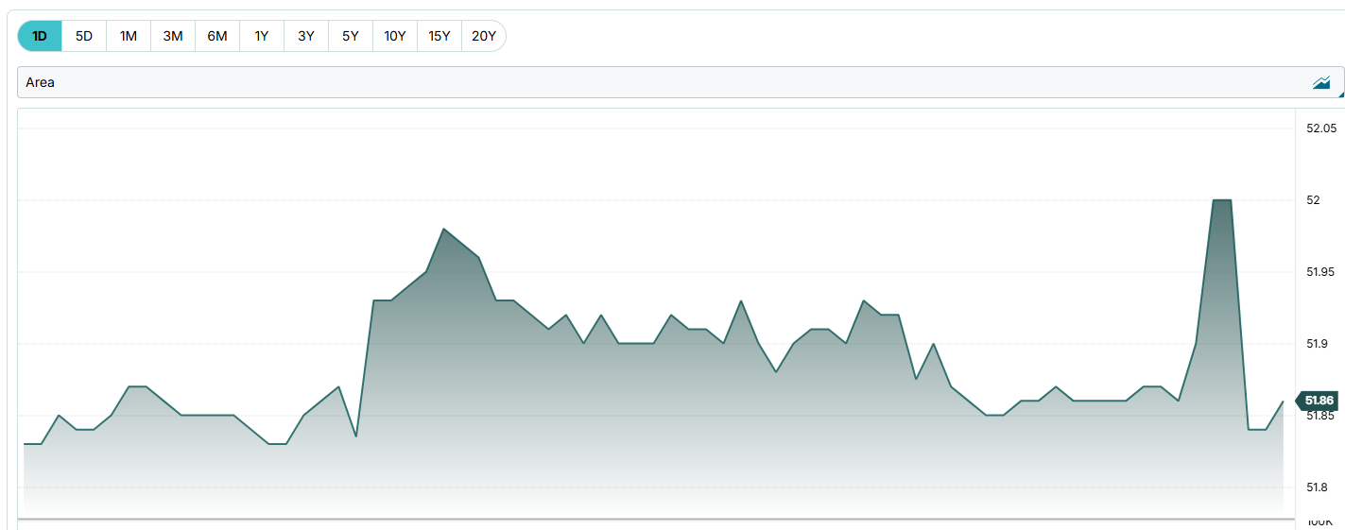Select the 1D time range tab
The image size is (1345, 530).
(x=40, y=36)
